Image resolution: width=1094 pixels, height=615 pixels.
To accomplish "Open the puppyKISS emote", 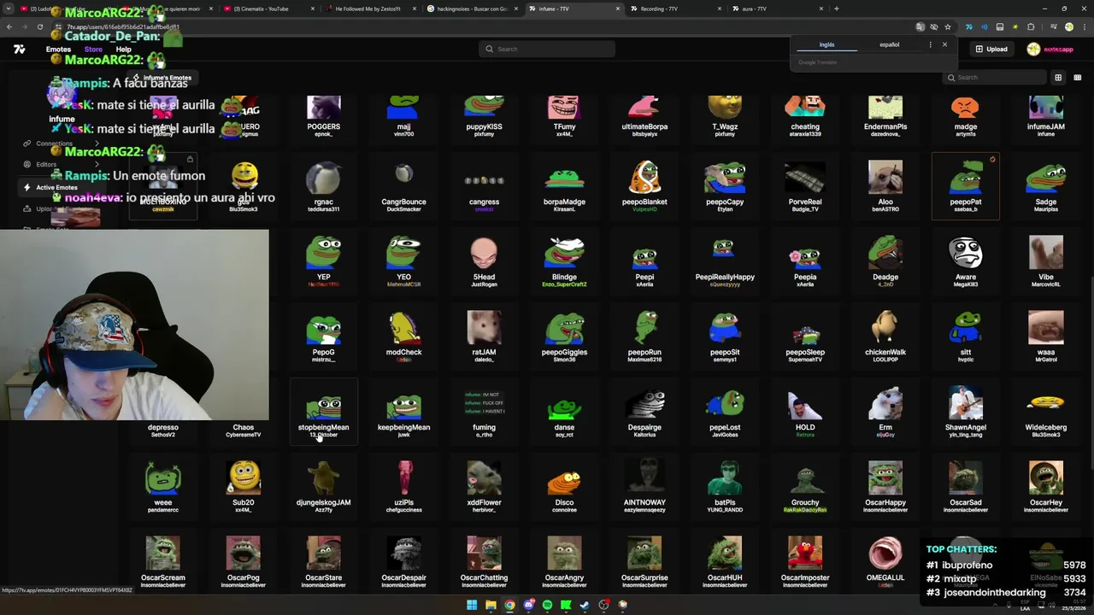I will tap(484, 116).
